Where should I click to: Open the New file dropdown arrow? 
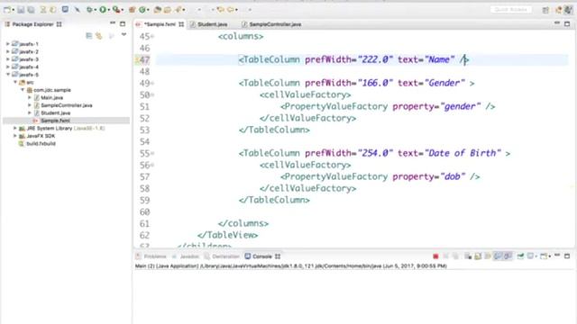point(13,10)
